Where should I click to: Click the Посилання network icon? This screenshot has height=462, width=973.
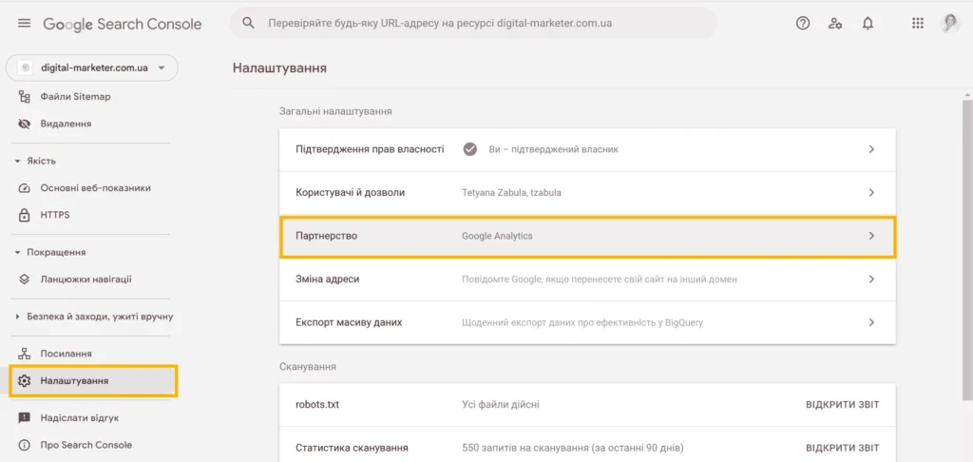24,354
